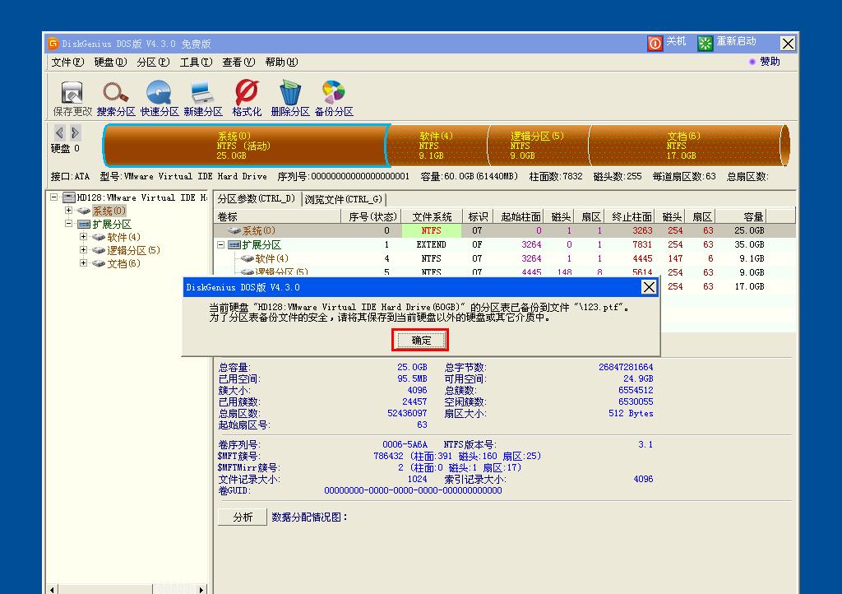Click the drive icon beside 逻辑分区(5) in tree
This screenshot has width=842, height=594.
(99, 250)
